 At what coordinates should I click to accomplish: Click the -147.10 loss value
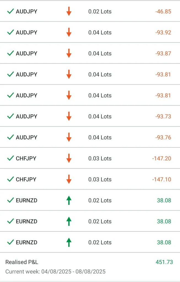click(x=162, y=179)
